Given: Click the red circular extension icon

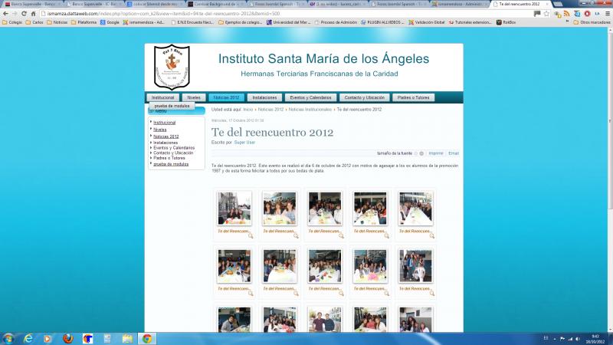Looking at the screenshot, I should click(587, 14).
